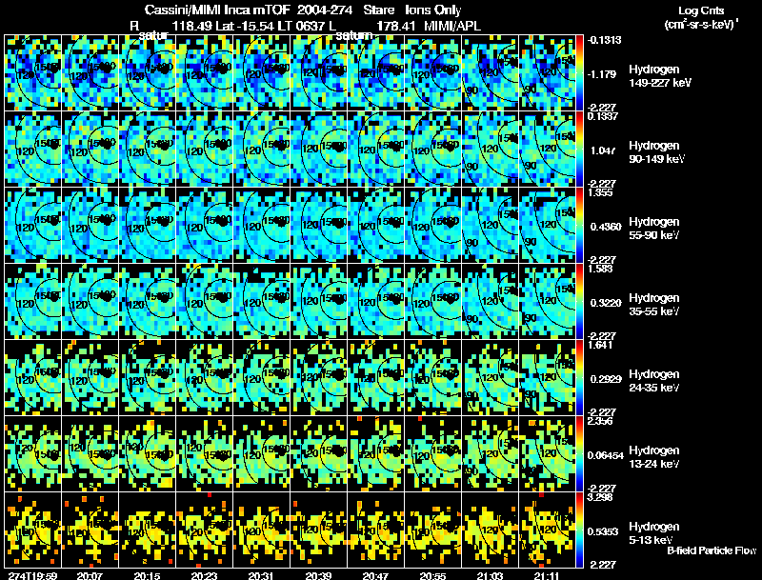Open the 90-149 keV image panel at 20:55
The image size is (762, 580).
click(432, 150)
